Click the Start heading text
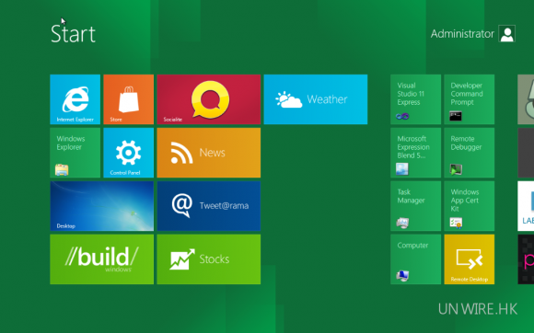 73,34
